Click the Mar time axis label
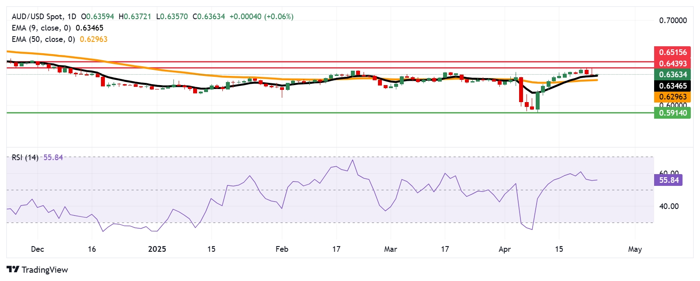 (390, 249)
